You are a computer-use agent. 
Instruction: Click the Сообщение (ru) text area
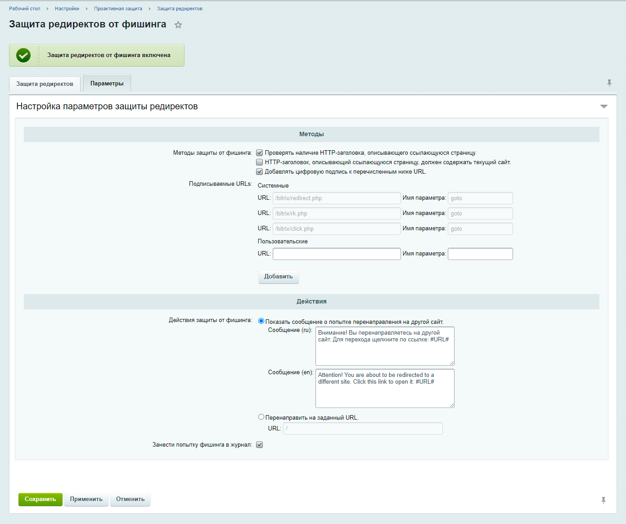pyautogui.click(x=385, y=346)
